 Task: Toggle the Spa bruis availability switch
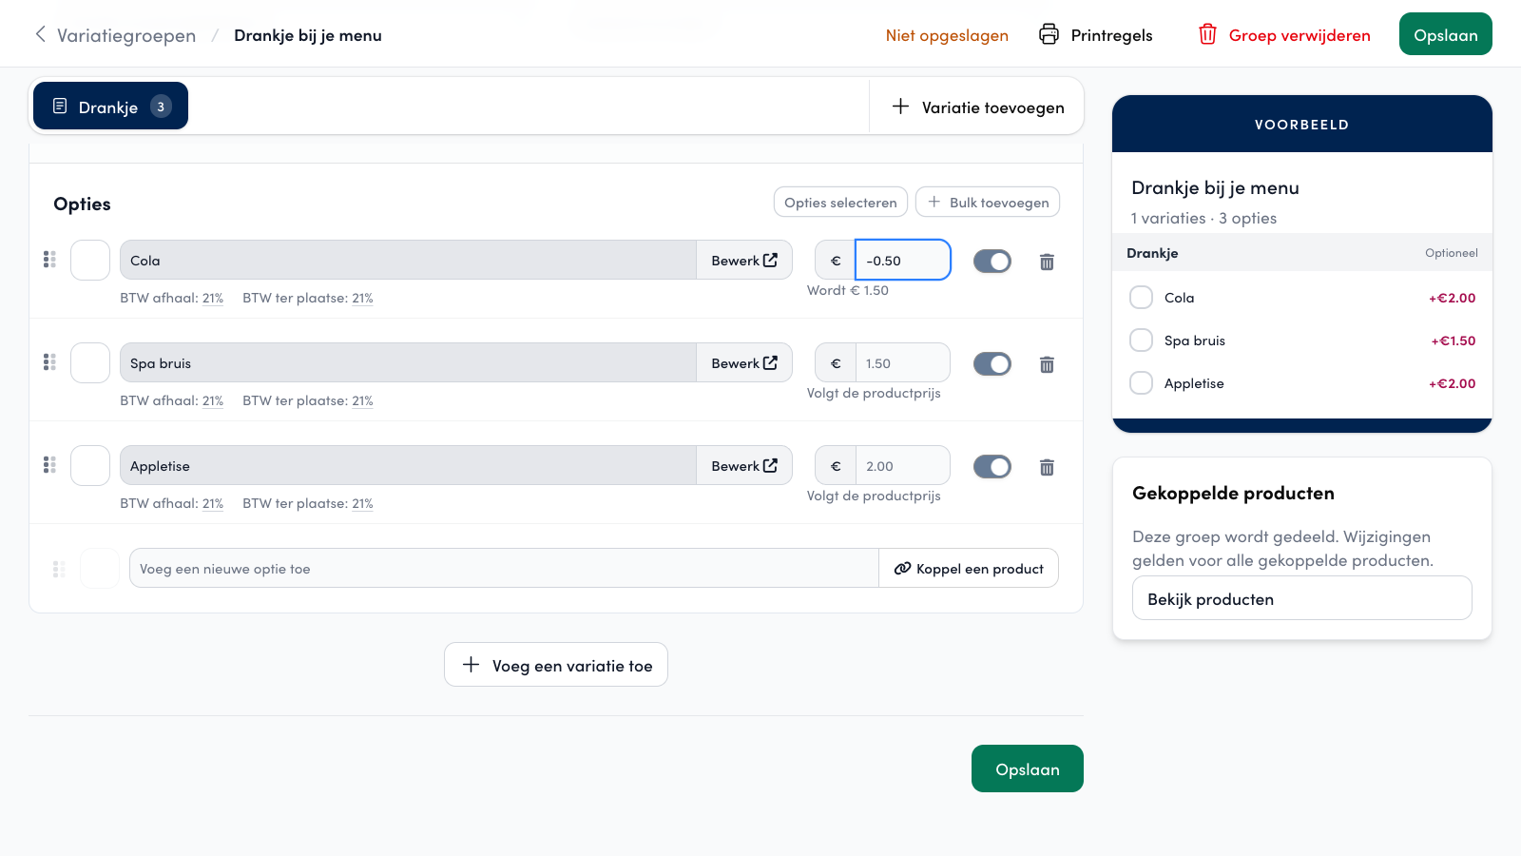992,363
